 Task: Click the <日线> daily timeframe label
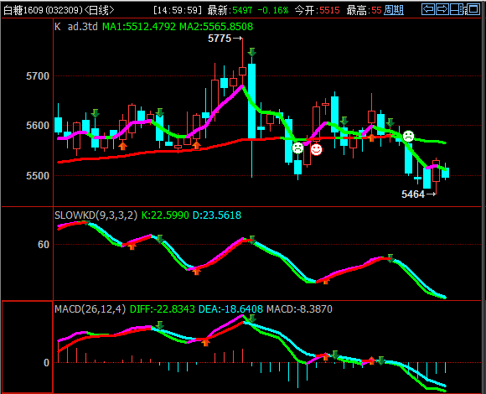tap(99, 10)
